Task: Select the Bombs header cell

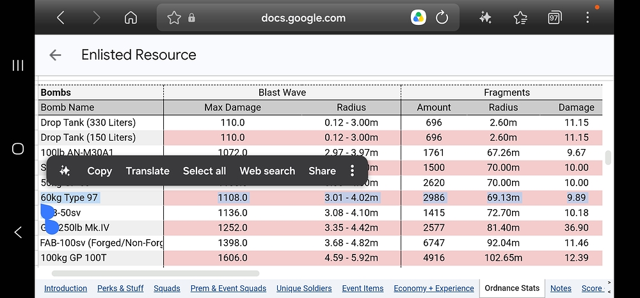Action: [x=101, y=93]
